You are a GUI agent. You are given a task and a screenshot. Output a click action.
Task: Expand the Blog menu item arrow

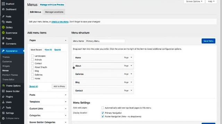point(131,82)
